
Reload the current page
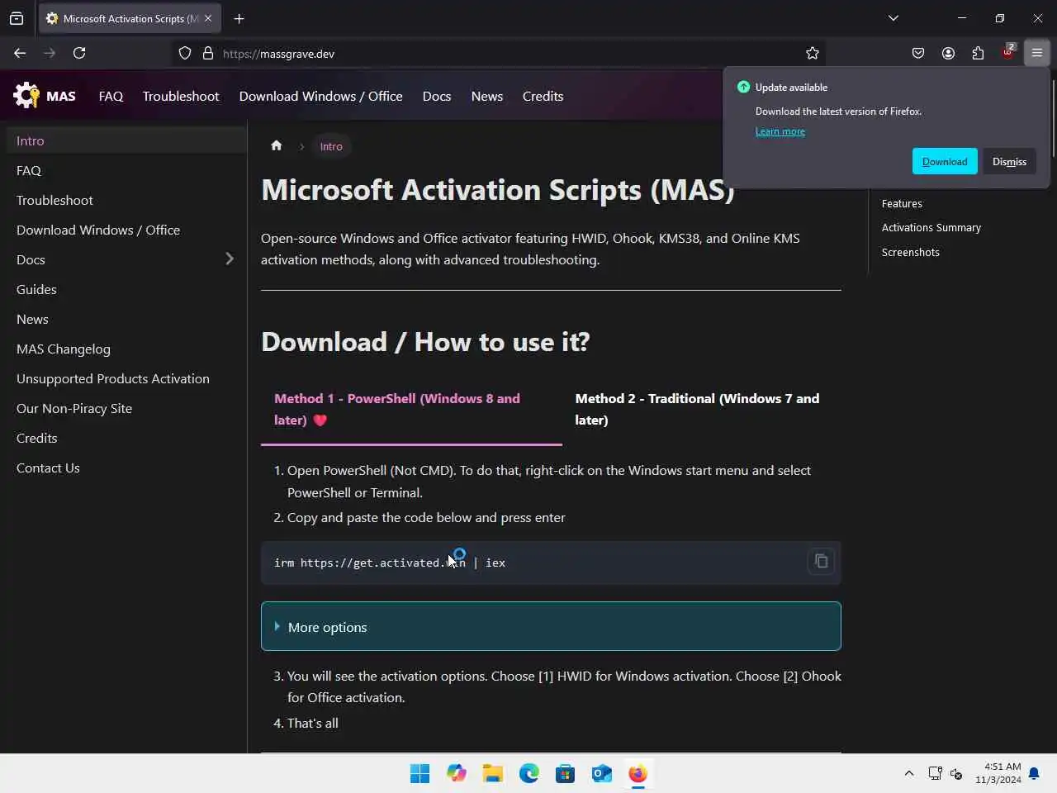[79, 53]
